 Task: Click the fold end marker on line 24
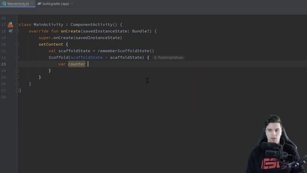[17, 71]
